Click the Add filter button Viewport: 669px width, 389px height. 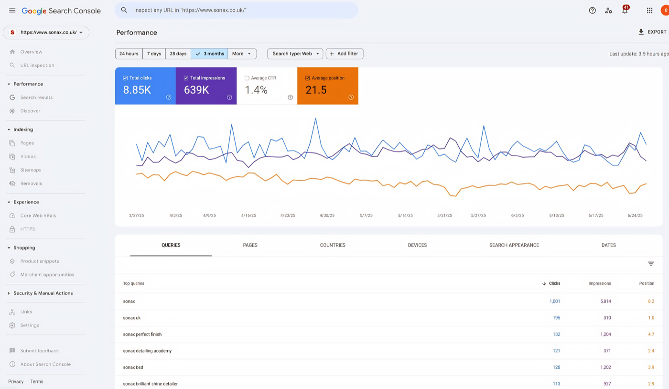344,54
